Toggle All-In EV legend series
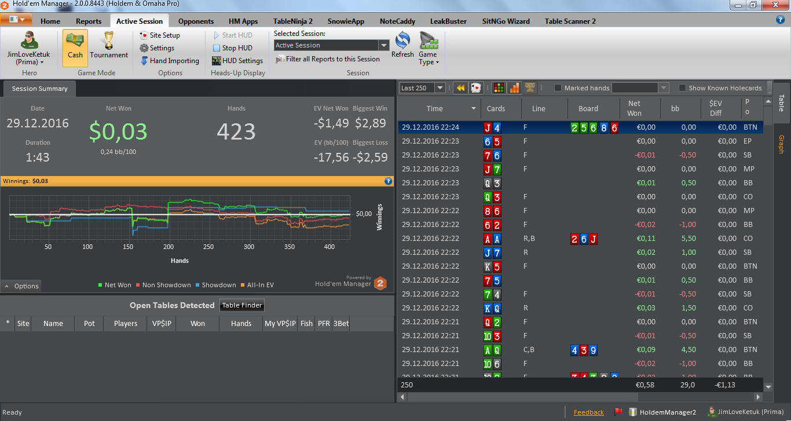Screen dimensions: 791x421 tap(257, 285)
